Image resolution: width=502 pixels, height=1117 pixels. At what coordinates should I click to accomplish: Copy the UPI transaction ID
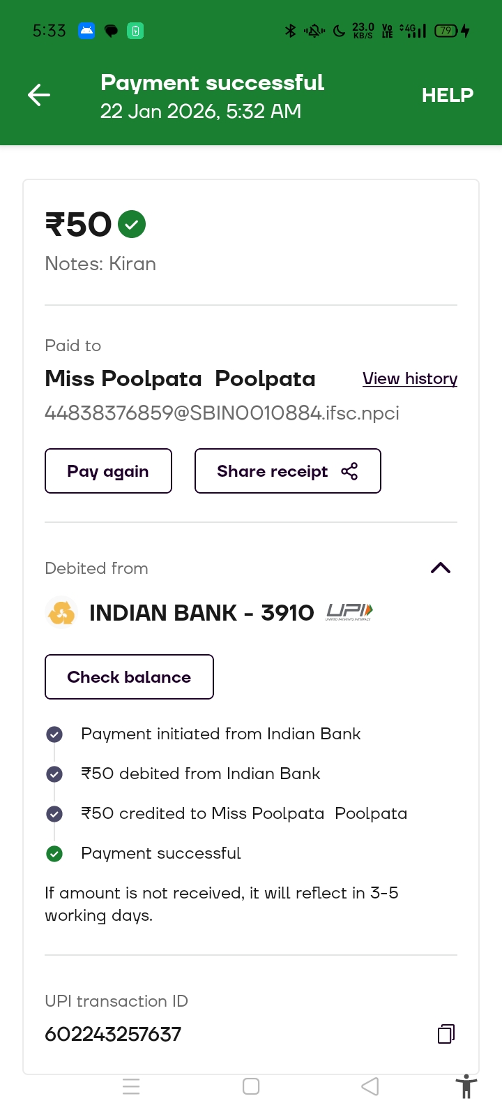tap(446, 1034)
